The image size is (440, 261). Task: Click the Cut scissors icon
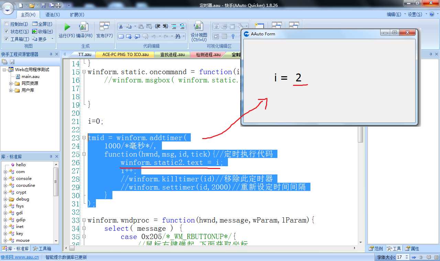pos(121,26)
